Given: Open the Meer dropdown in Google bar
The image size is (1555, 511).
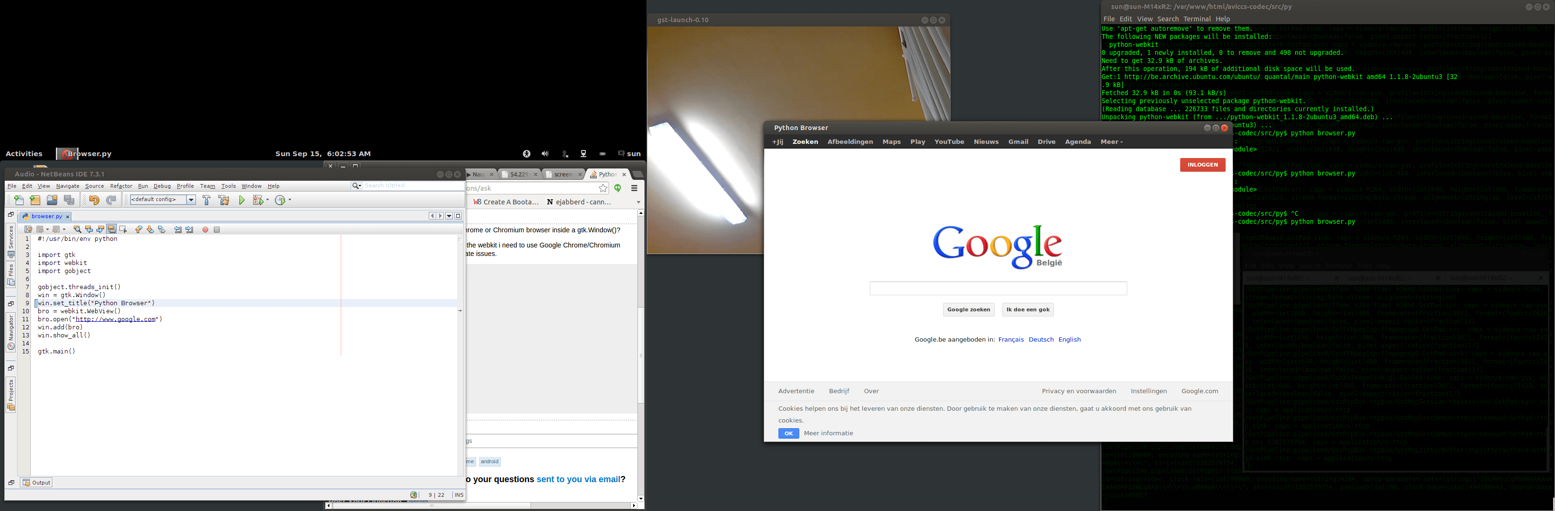Looking at the screenshot, I should pos(1111,142).
